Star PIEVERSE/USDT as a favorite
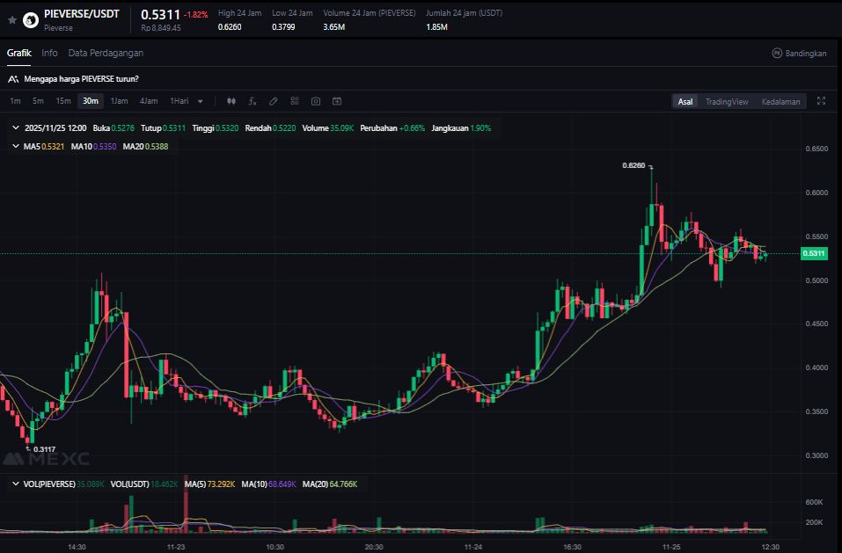 (x=12, y=18)
